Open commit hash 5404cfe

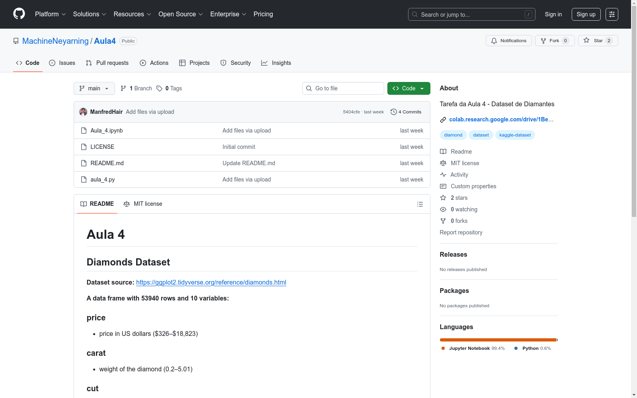(x=351, y=112)
